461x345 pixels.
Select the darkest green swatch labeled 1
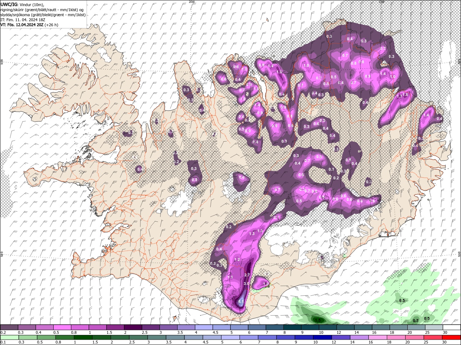pos(83,337)
